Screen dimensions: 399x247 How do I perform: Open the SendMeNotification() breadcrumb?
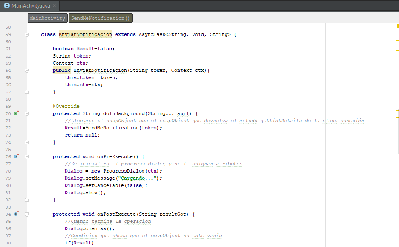pyautogui.click(x=101, y=18)
